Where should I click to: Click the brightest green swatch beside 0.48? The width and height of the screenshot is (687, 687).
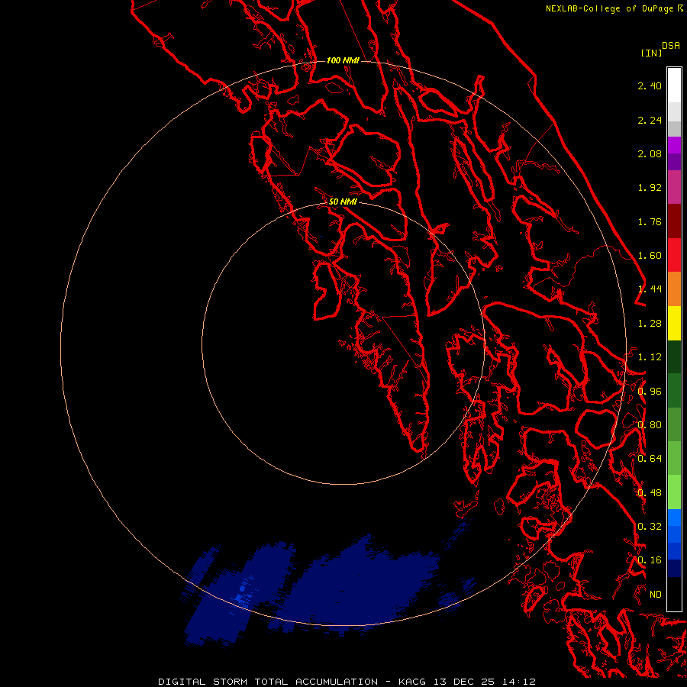674,492
